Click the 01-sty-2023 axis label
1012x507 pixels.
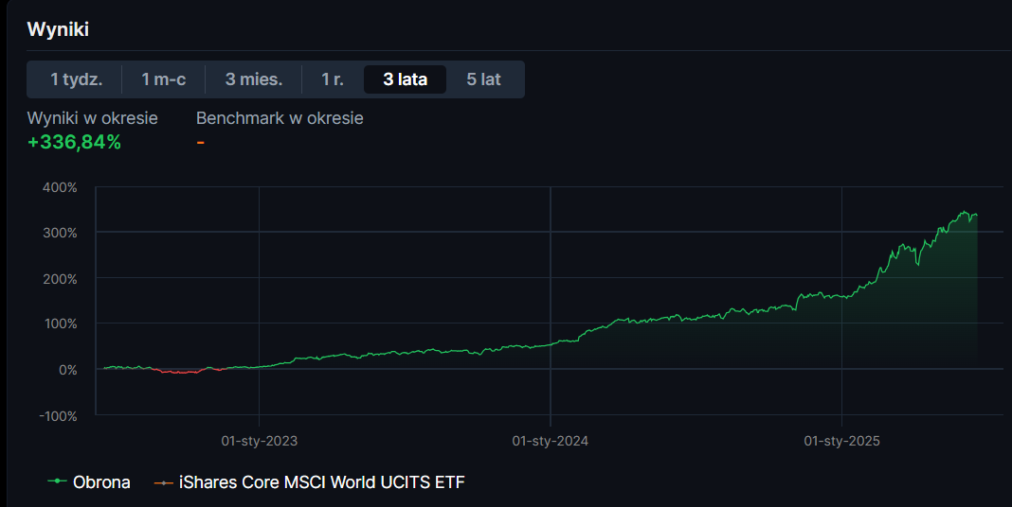(260, 441)
